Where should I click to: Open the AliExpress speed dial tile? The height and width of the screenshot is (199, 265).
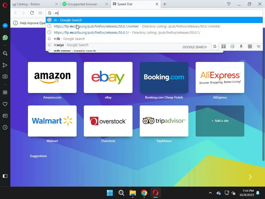(x=220, y=77)
